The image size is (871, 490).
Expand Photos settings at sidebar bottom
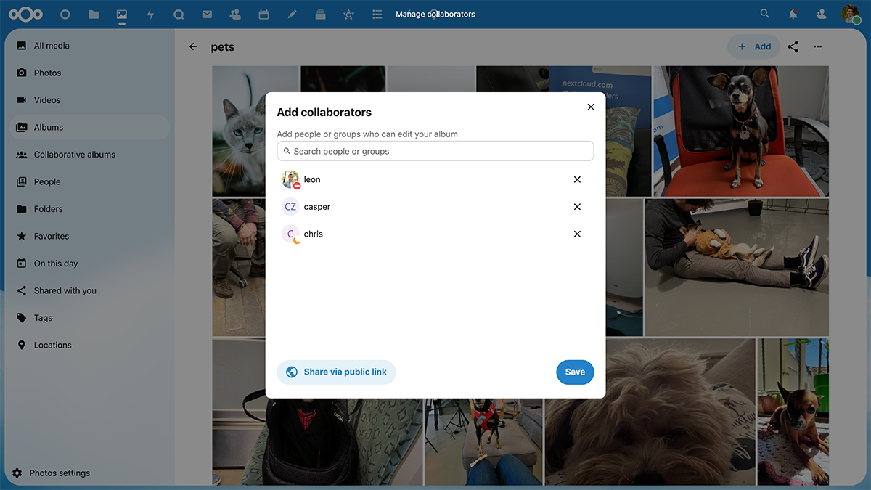(60, 473)
